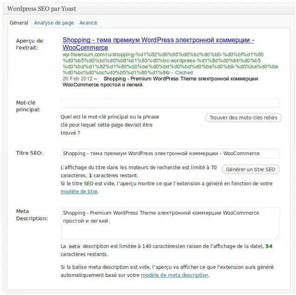296x295 pixels.
Task: Click the snippet date 20 Feb 2012
Action: [78, 79]
